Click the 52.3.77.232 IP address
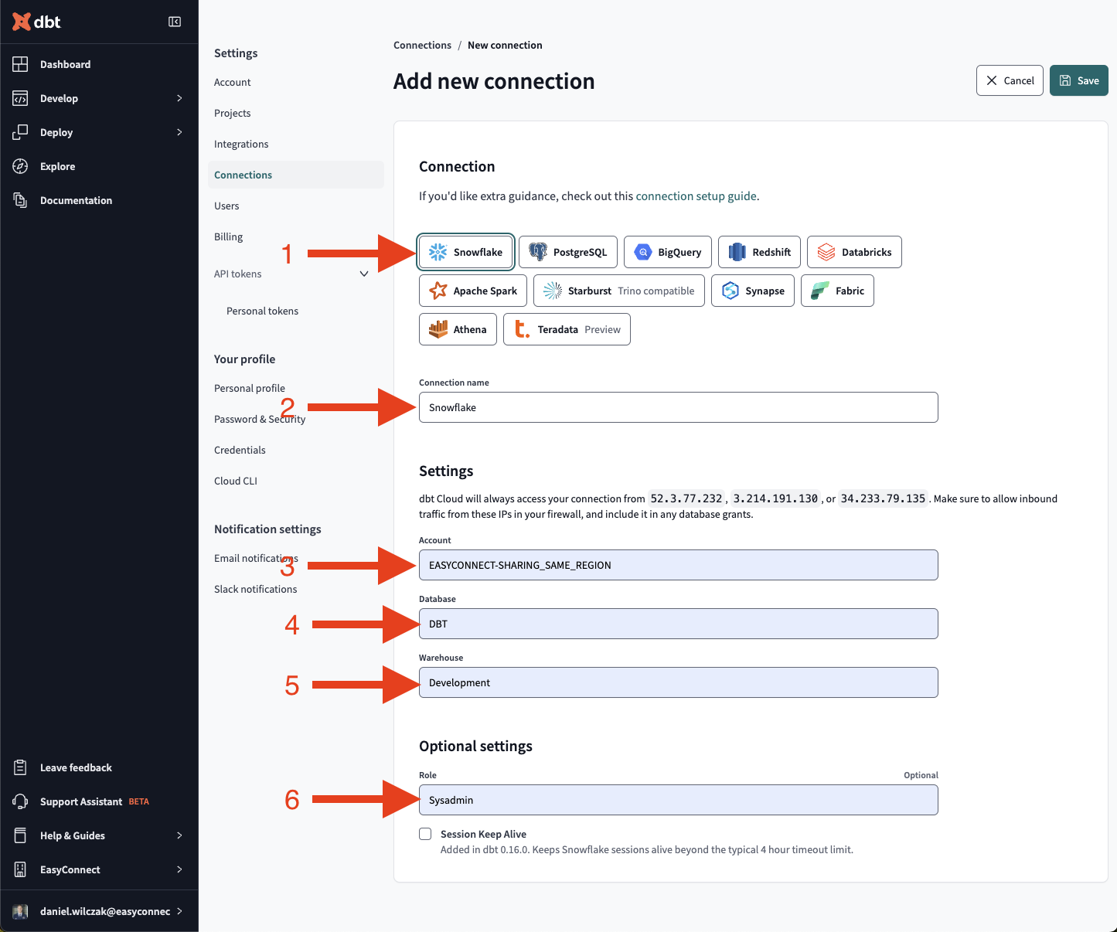Image resolution: width=1117 pixels, height=932 pixels. coord(686,498)
